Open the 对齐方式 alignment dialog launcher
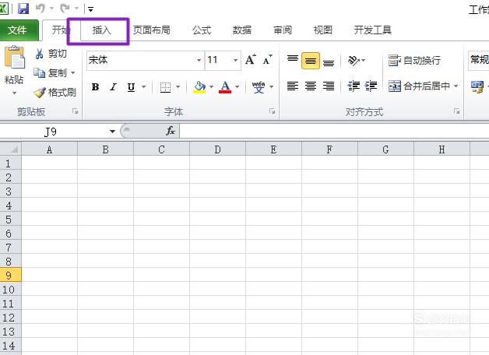489x355 pixels. 457,111
